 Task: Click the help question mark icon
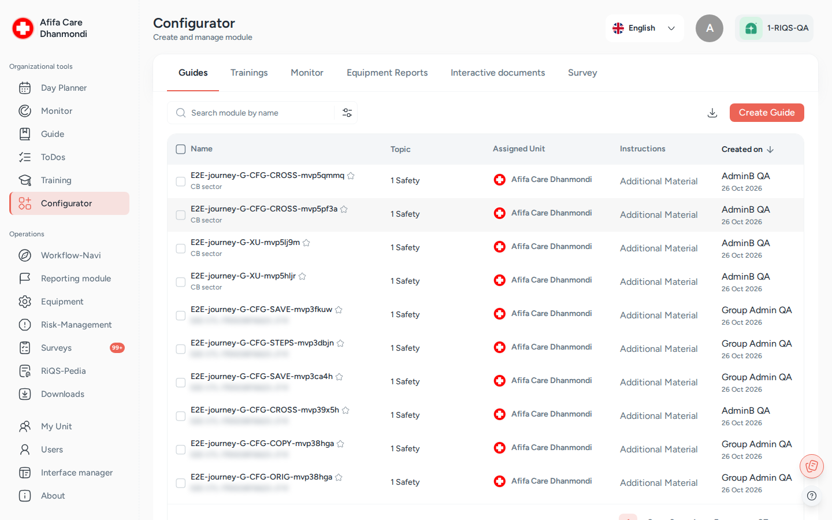[812, 496]
